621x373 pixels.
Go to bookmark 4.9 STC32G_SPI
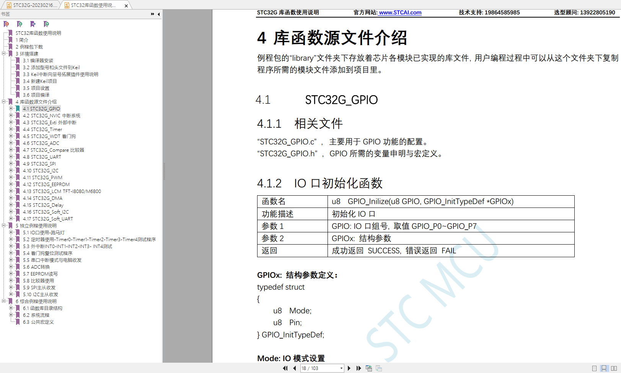pos(39,164)
